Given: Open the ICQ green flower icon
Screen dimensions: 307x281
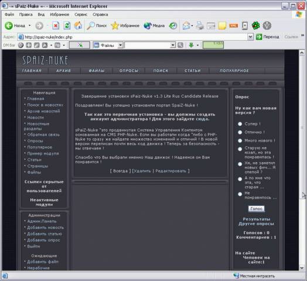Looking at the screenshot, I should coord(255,26).
